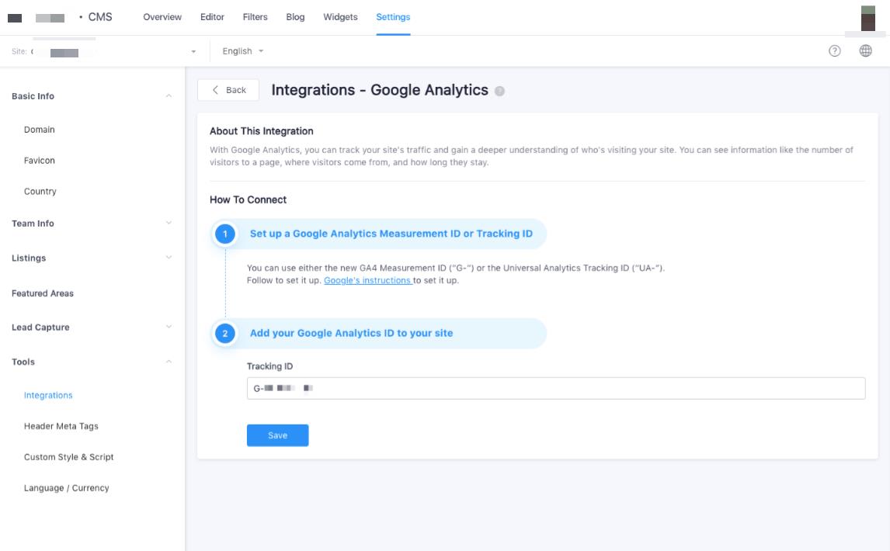Open Favicon settings
This screenshot has width=890, height=551.
[x=39, y=161]
